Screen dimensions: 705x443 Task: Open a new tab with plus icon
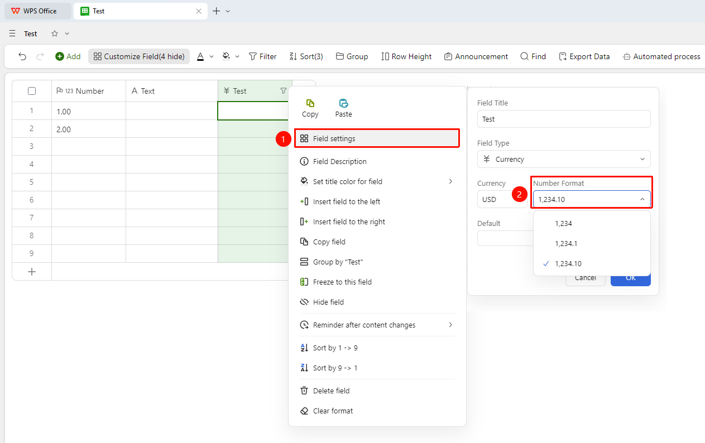click(217, 11)
